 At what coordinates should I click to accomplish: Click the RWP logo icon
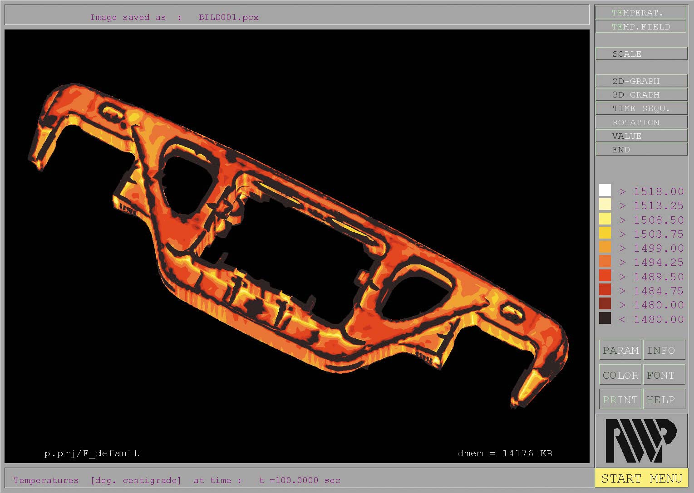coord(641,440)
